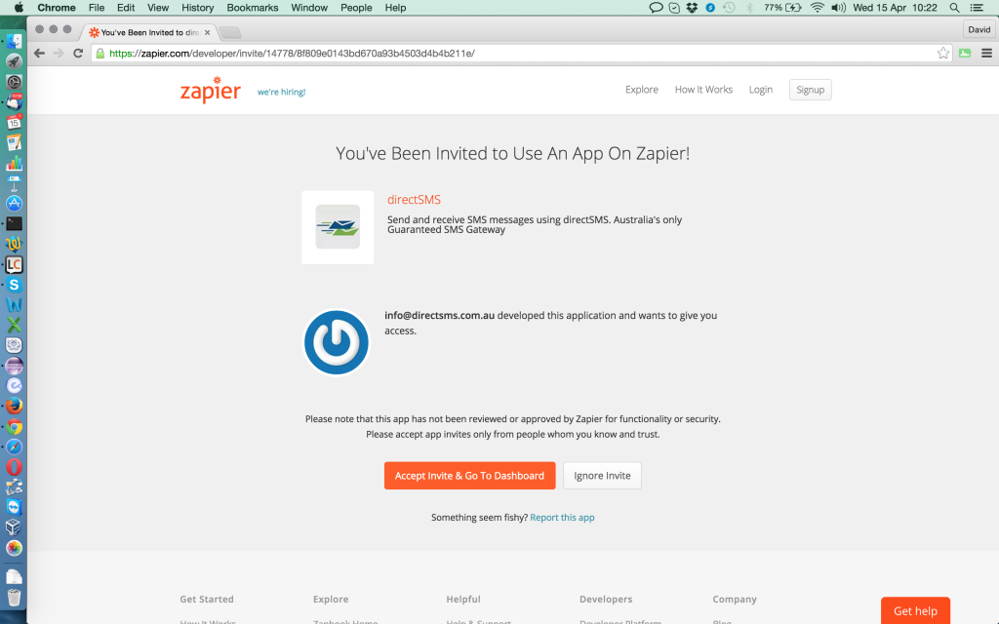Viewport: 999px width, 624px height.
Task: Open TeamViewer from the dock
Action: click(x=14, y=507)
